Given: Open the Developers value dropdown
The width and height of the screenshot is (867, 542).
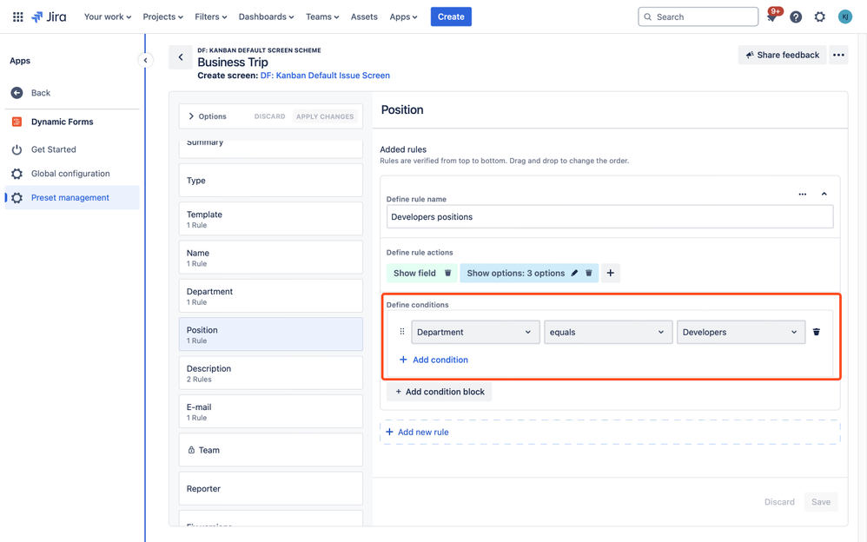Looking at the screenshot, I should click(741, 332).
